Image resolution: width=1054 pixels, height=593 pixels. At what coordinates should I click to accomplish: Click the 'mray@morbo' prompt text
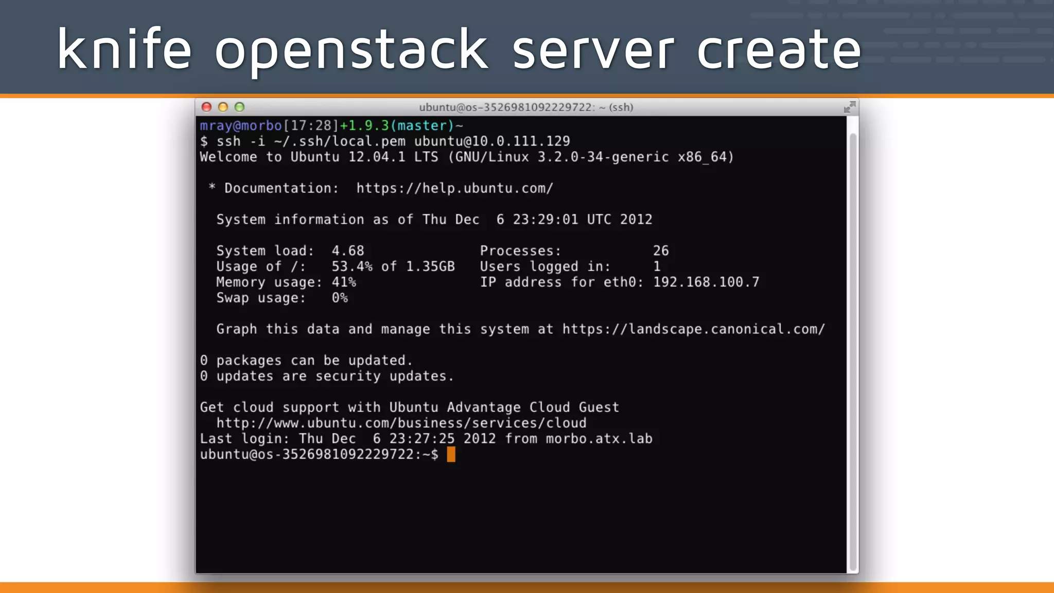(241, 126)
